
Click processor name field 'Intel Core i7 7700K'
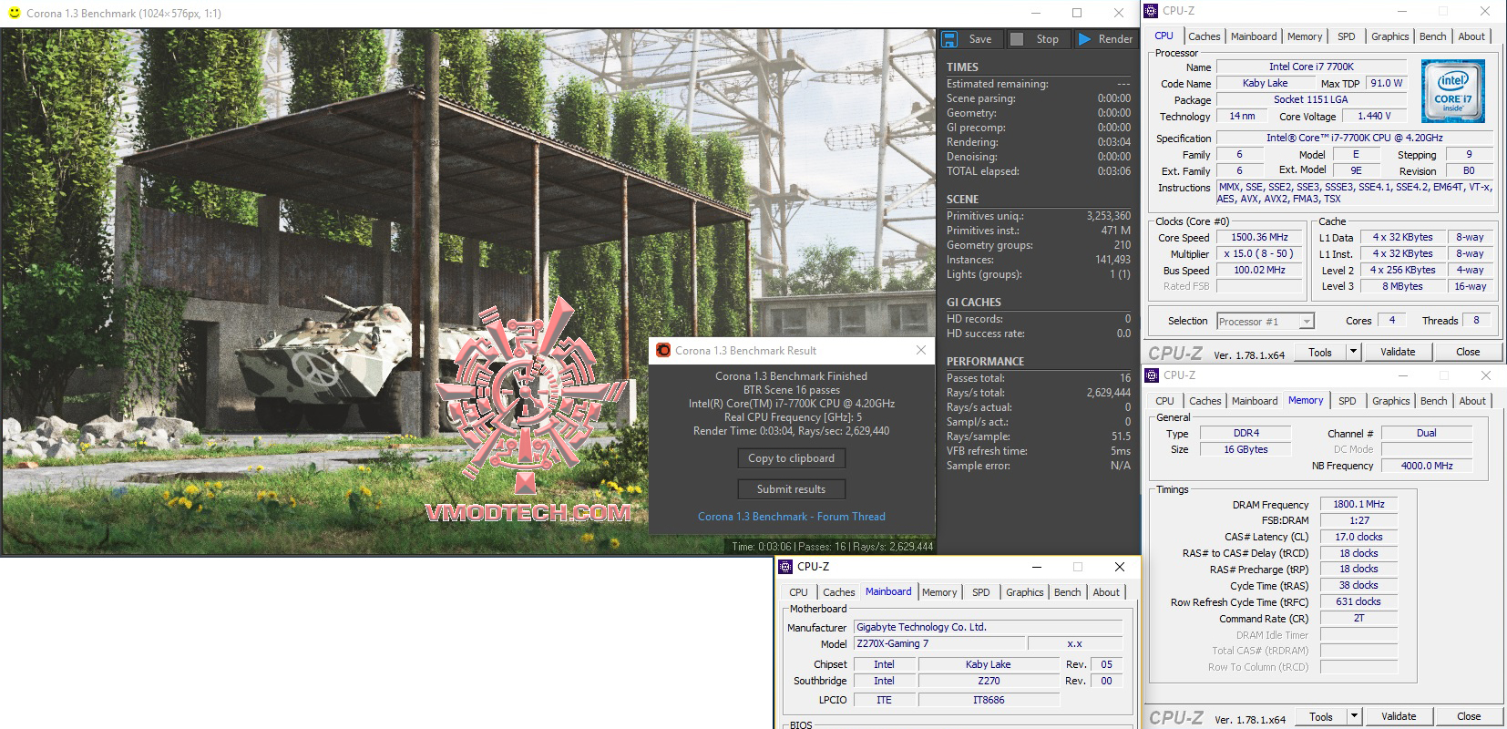1311,67
